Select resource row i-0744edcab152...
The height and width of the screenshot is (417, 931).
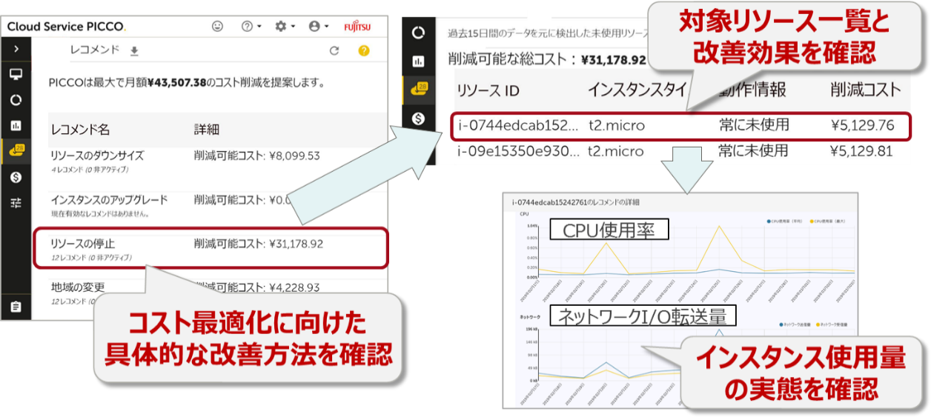tap(680, 126)
